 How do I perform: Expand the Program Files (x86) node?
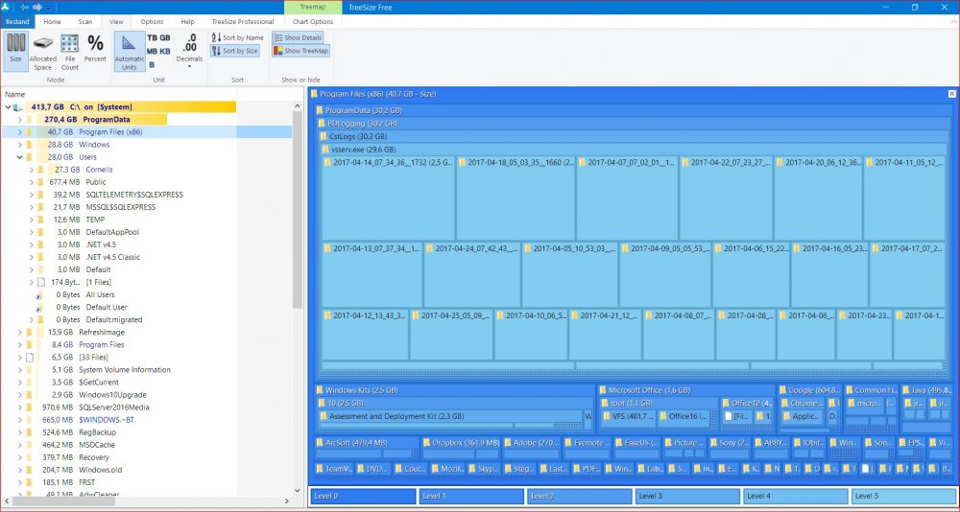click(19, 132)
